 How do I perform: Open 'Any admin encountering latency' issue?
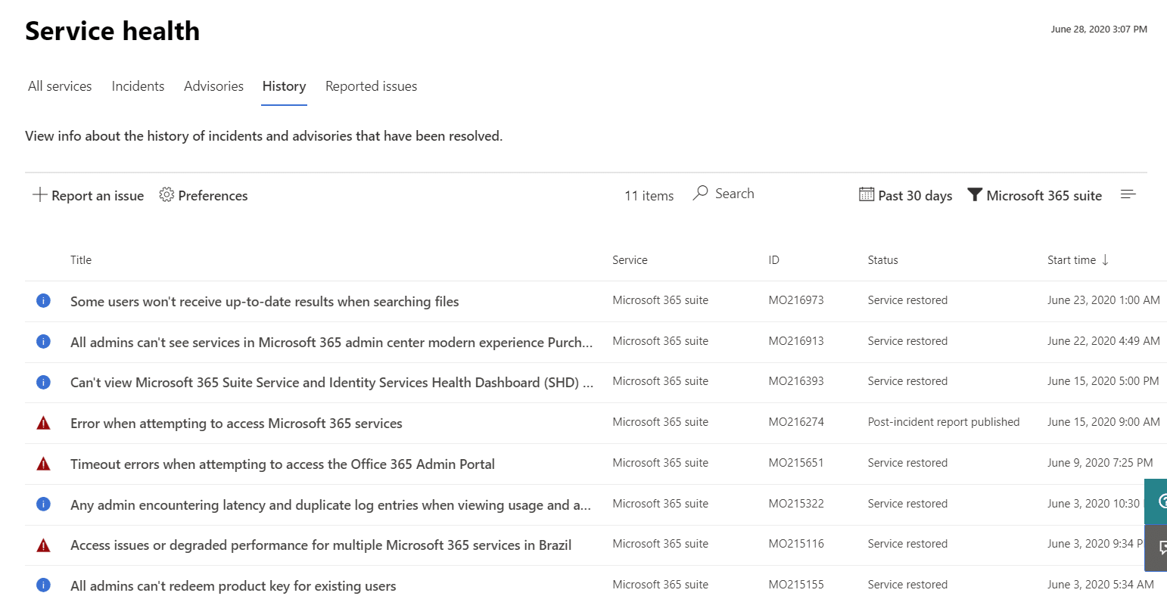(x=331, y=504)
